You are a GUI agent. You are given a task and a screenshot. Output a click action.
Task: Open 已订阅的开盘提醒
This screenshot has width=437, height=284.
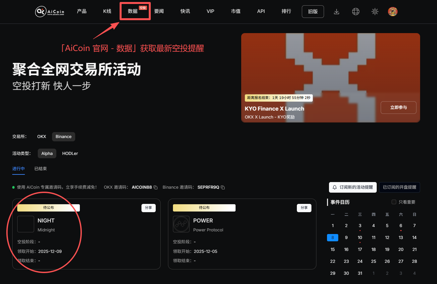400,187
